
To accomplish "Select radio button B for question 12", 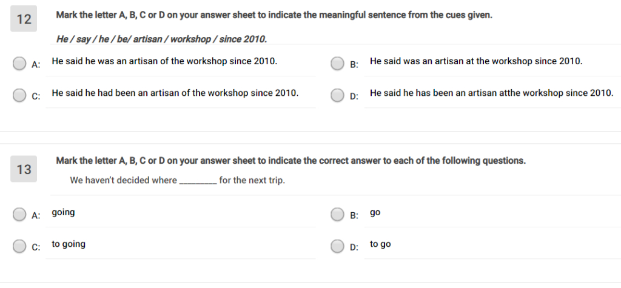I will pos(337,64).
